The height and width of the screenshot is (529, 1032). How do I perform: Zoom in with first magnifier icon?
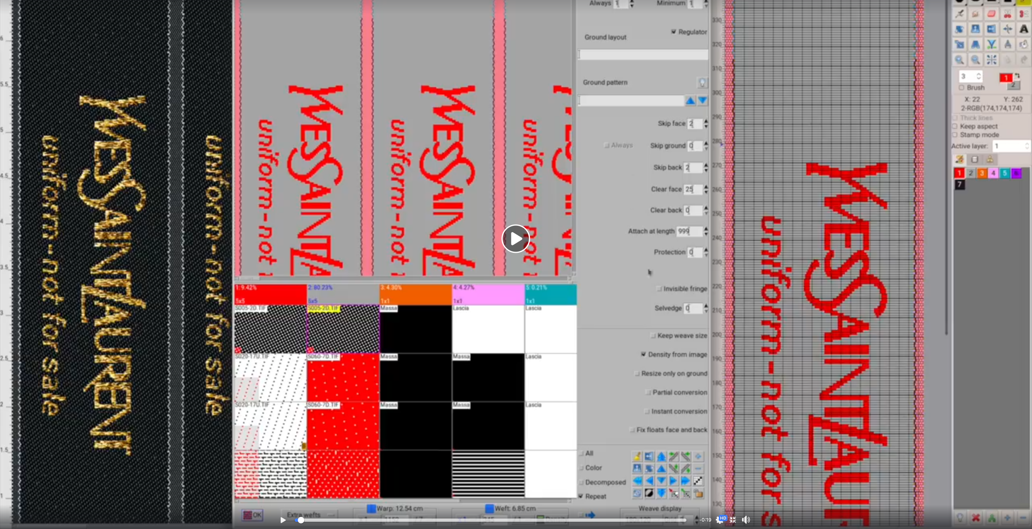point(959,60)
